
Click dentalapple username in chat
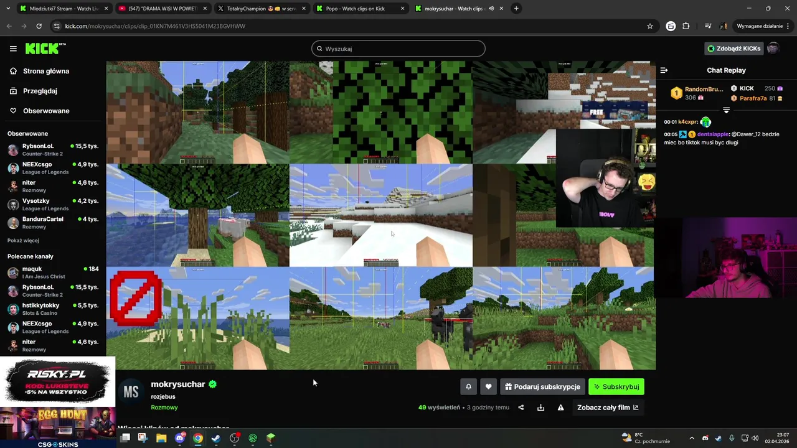pyautogui.click(x=712, y=134)
